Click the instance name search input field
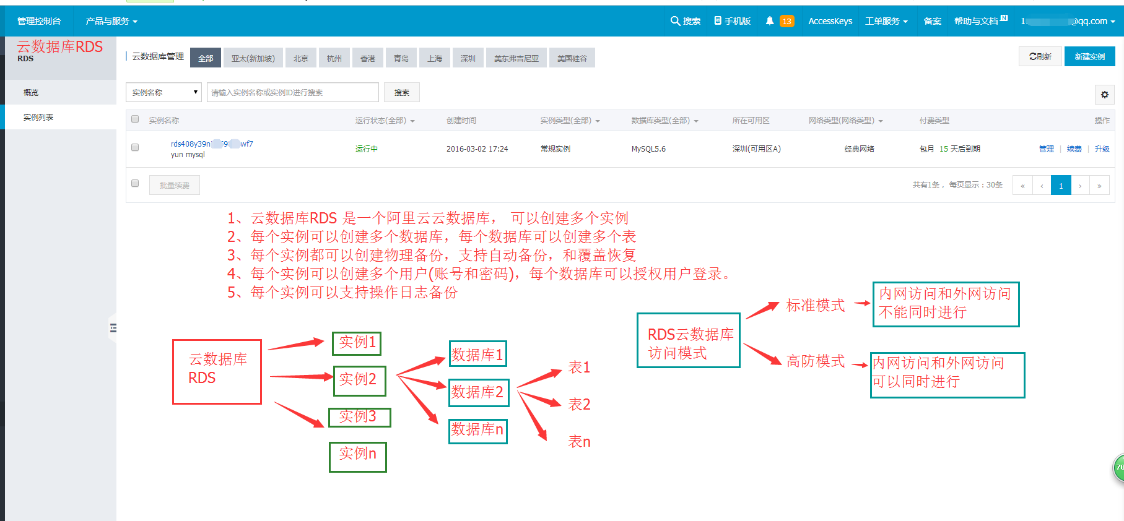The height and width of the screenshot is (521, 1124). point(293,92)
